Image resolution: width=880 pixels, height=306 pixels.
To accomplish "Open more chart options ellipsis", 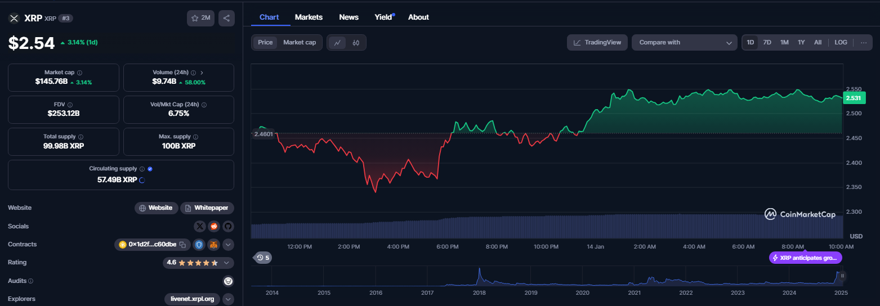I will pos(864,42).
